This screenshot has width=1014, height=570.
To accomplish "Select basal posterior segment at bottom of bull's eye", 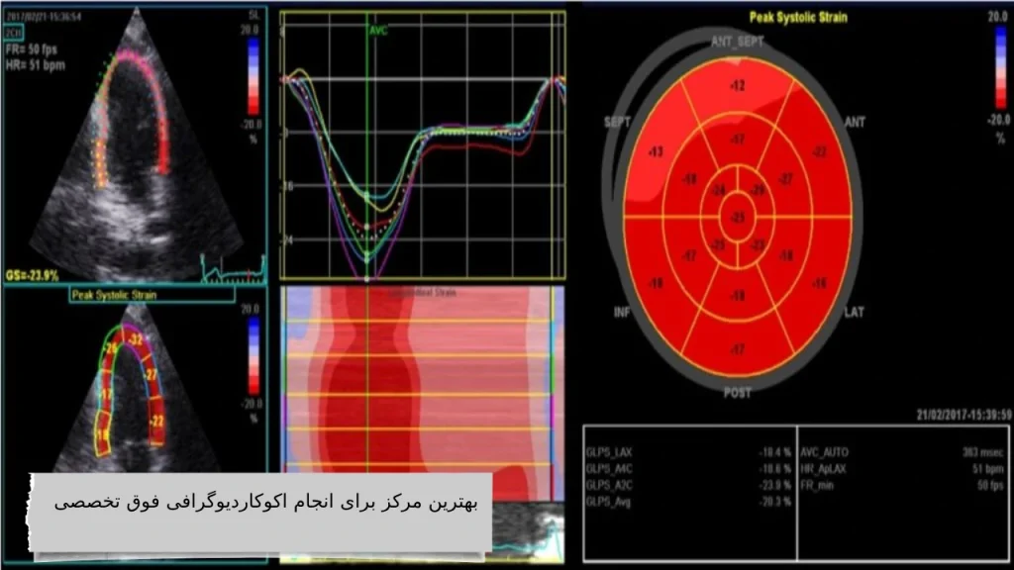I will 738,349.
